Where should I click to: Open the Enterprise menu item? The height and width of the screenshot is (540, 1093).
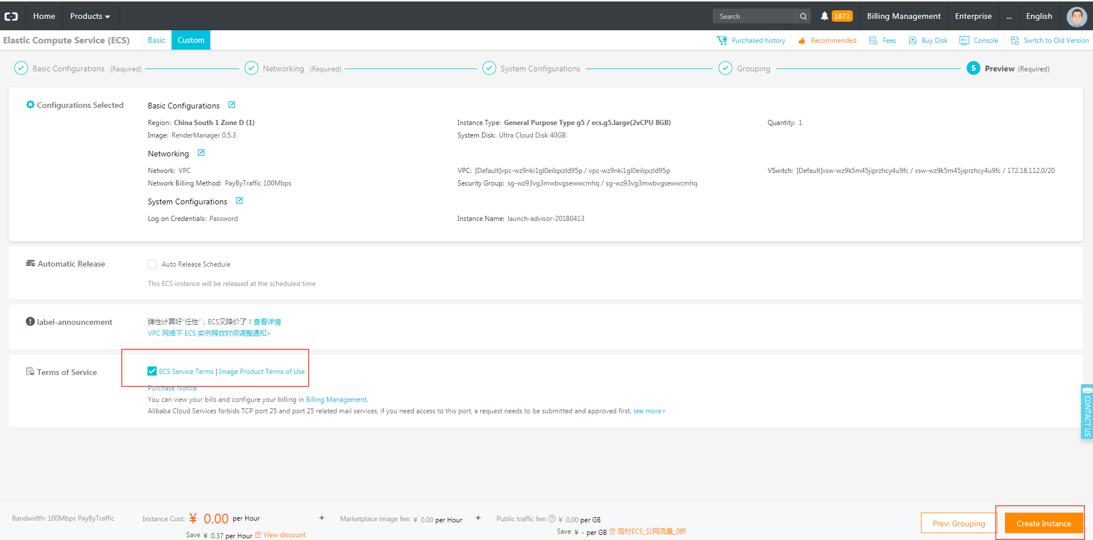point(973,16)
